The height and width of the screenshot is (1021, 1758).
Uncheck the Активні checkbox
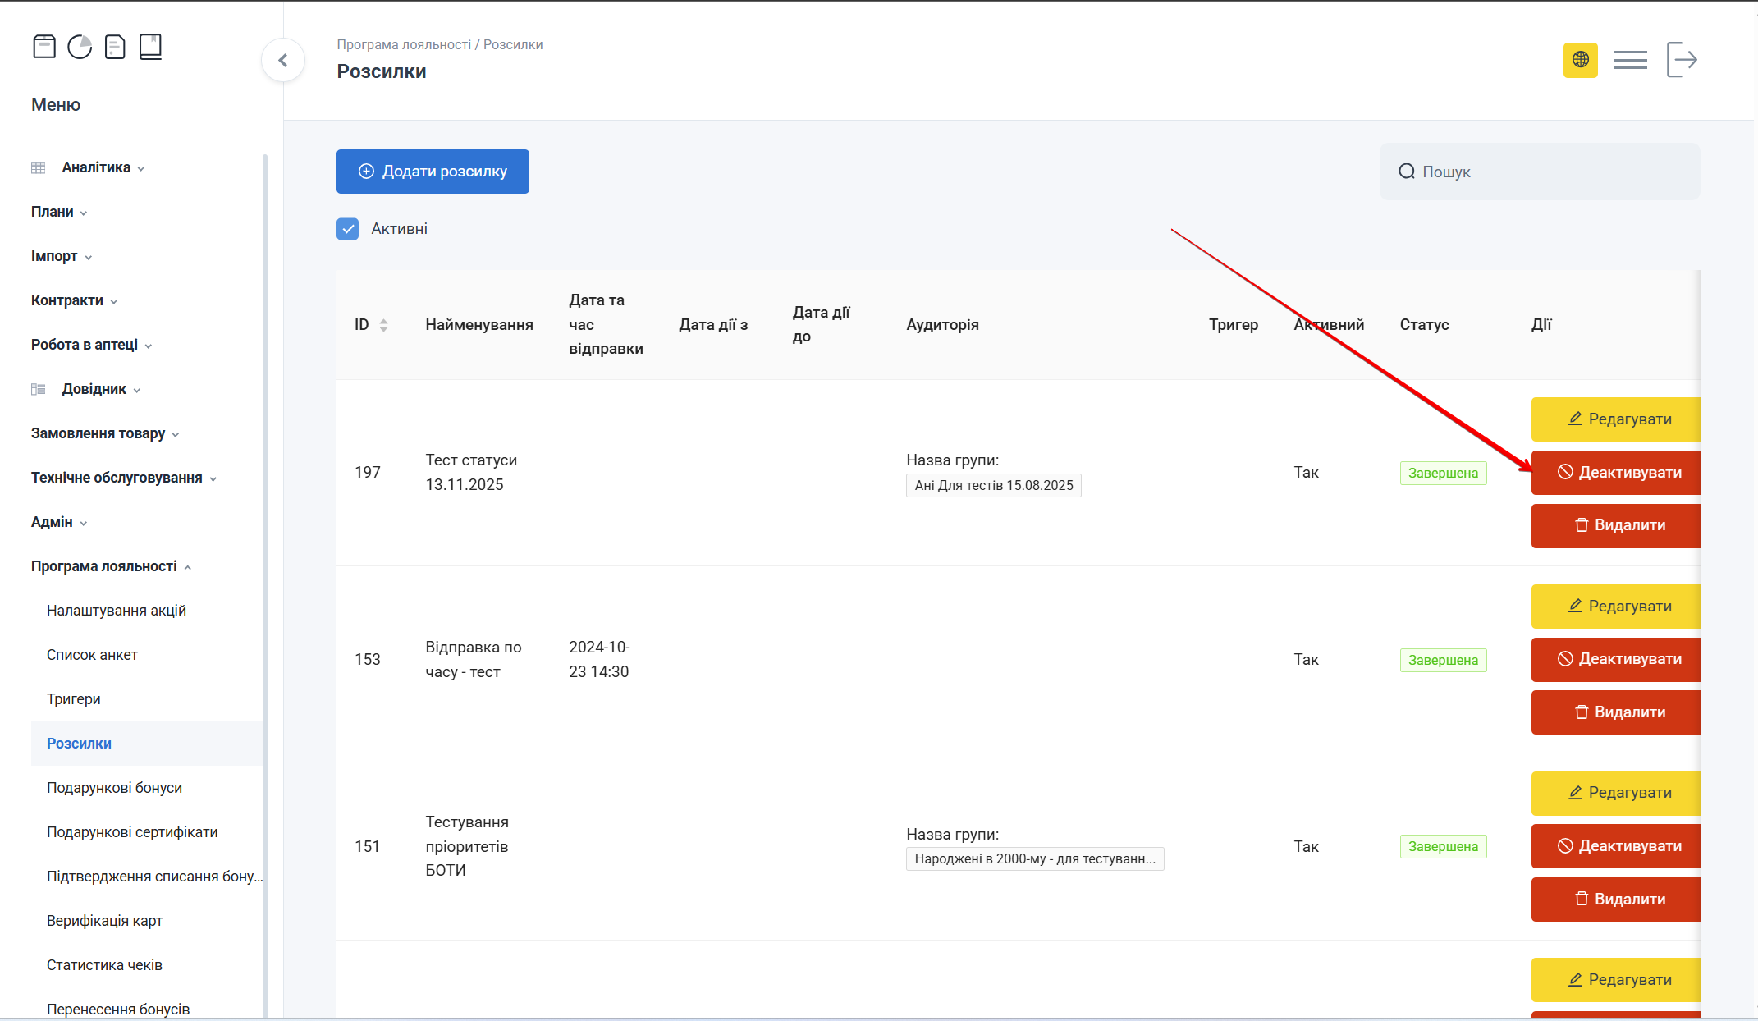[x=348, y=229]
